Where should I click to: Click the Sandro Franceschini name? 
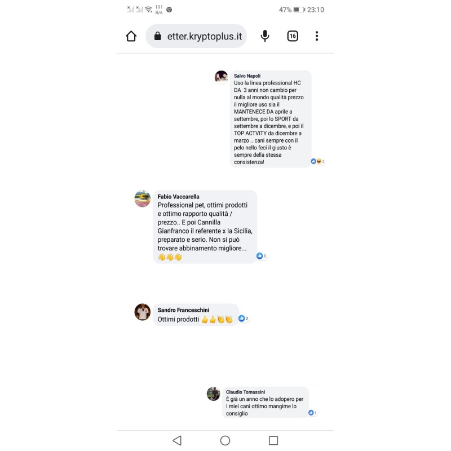184,310
